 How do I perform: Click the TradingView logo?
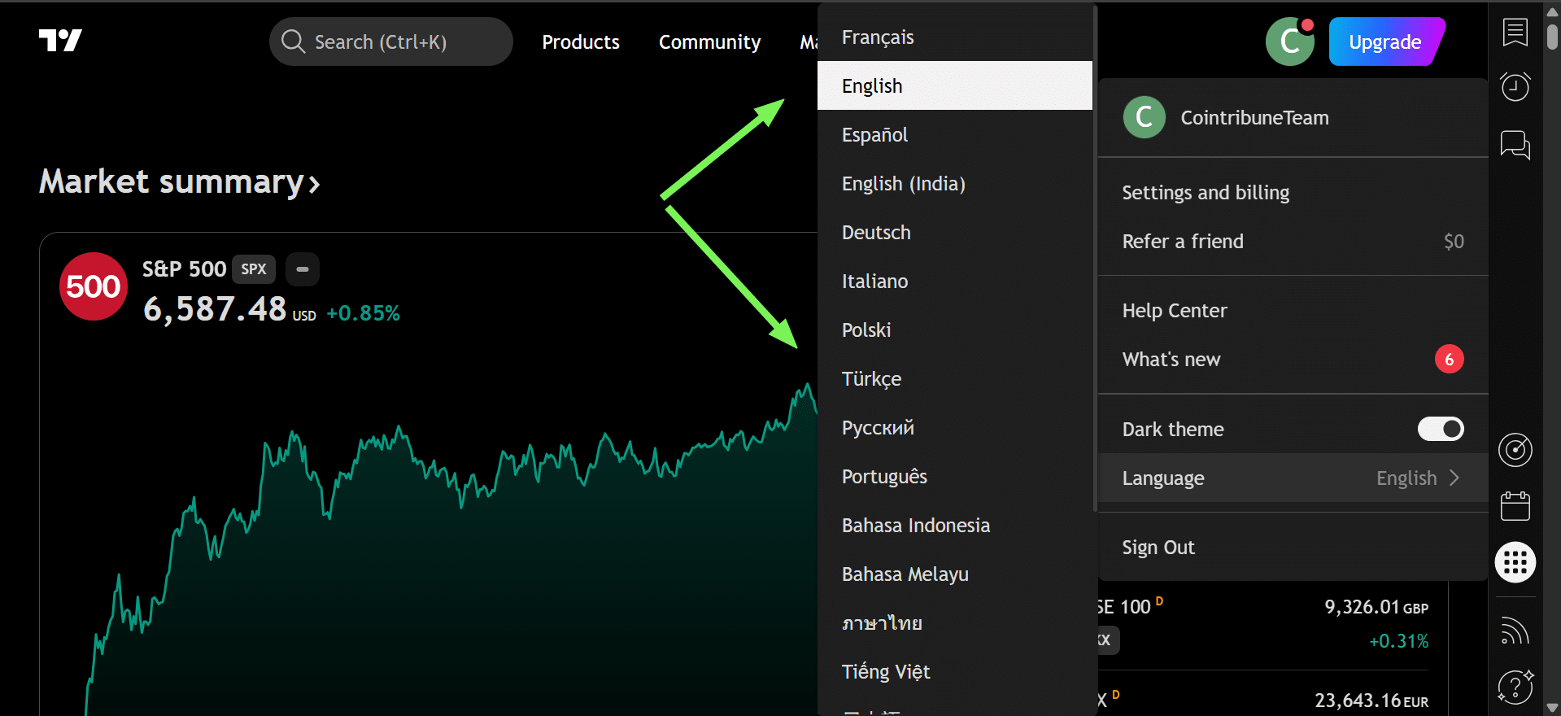[x=60, y=41]
